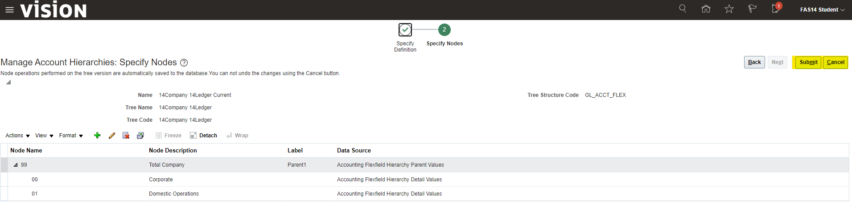Collapse the 99 Total Company node

coord(16,165)
